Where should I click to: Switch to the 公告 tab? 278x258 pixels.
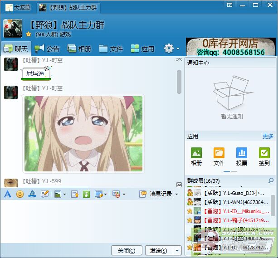coord(47,49)
